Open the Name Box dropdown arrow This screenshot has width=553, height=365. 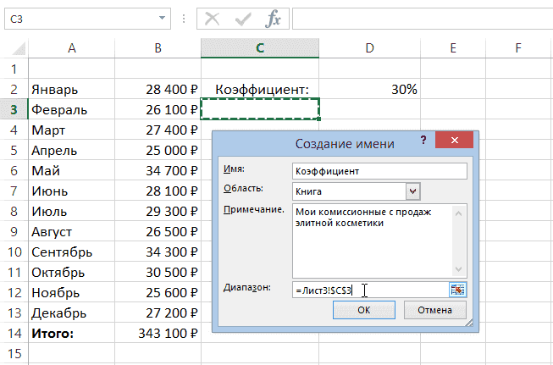162,19
